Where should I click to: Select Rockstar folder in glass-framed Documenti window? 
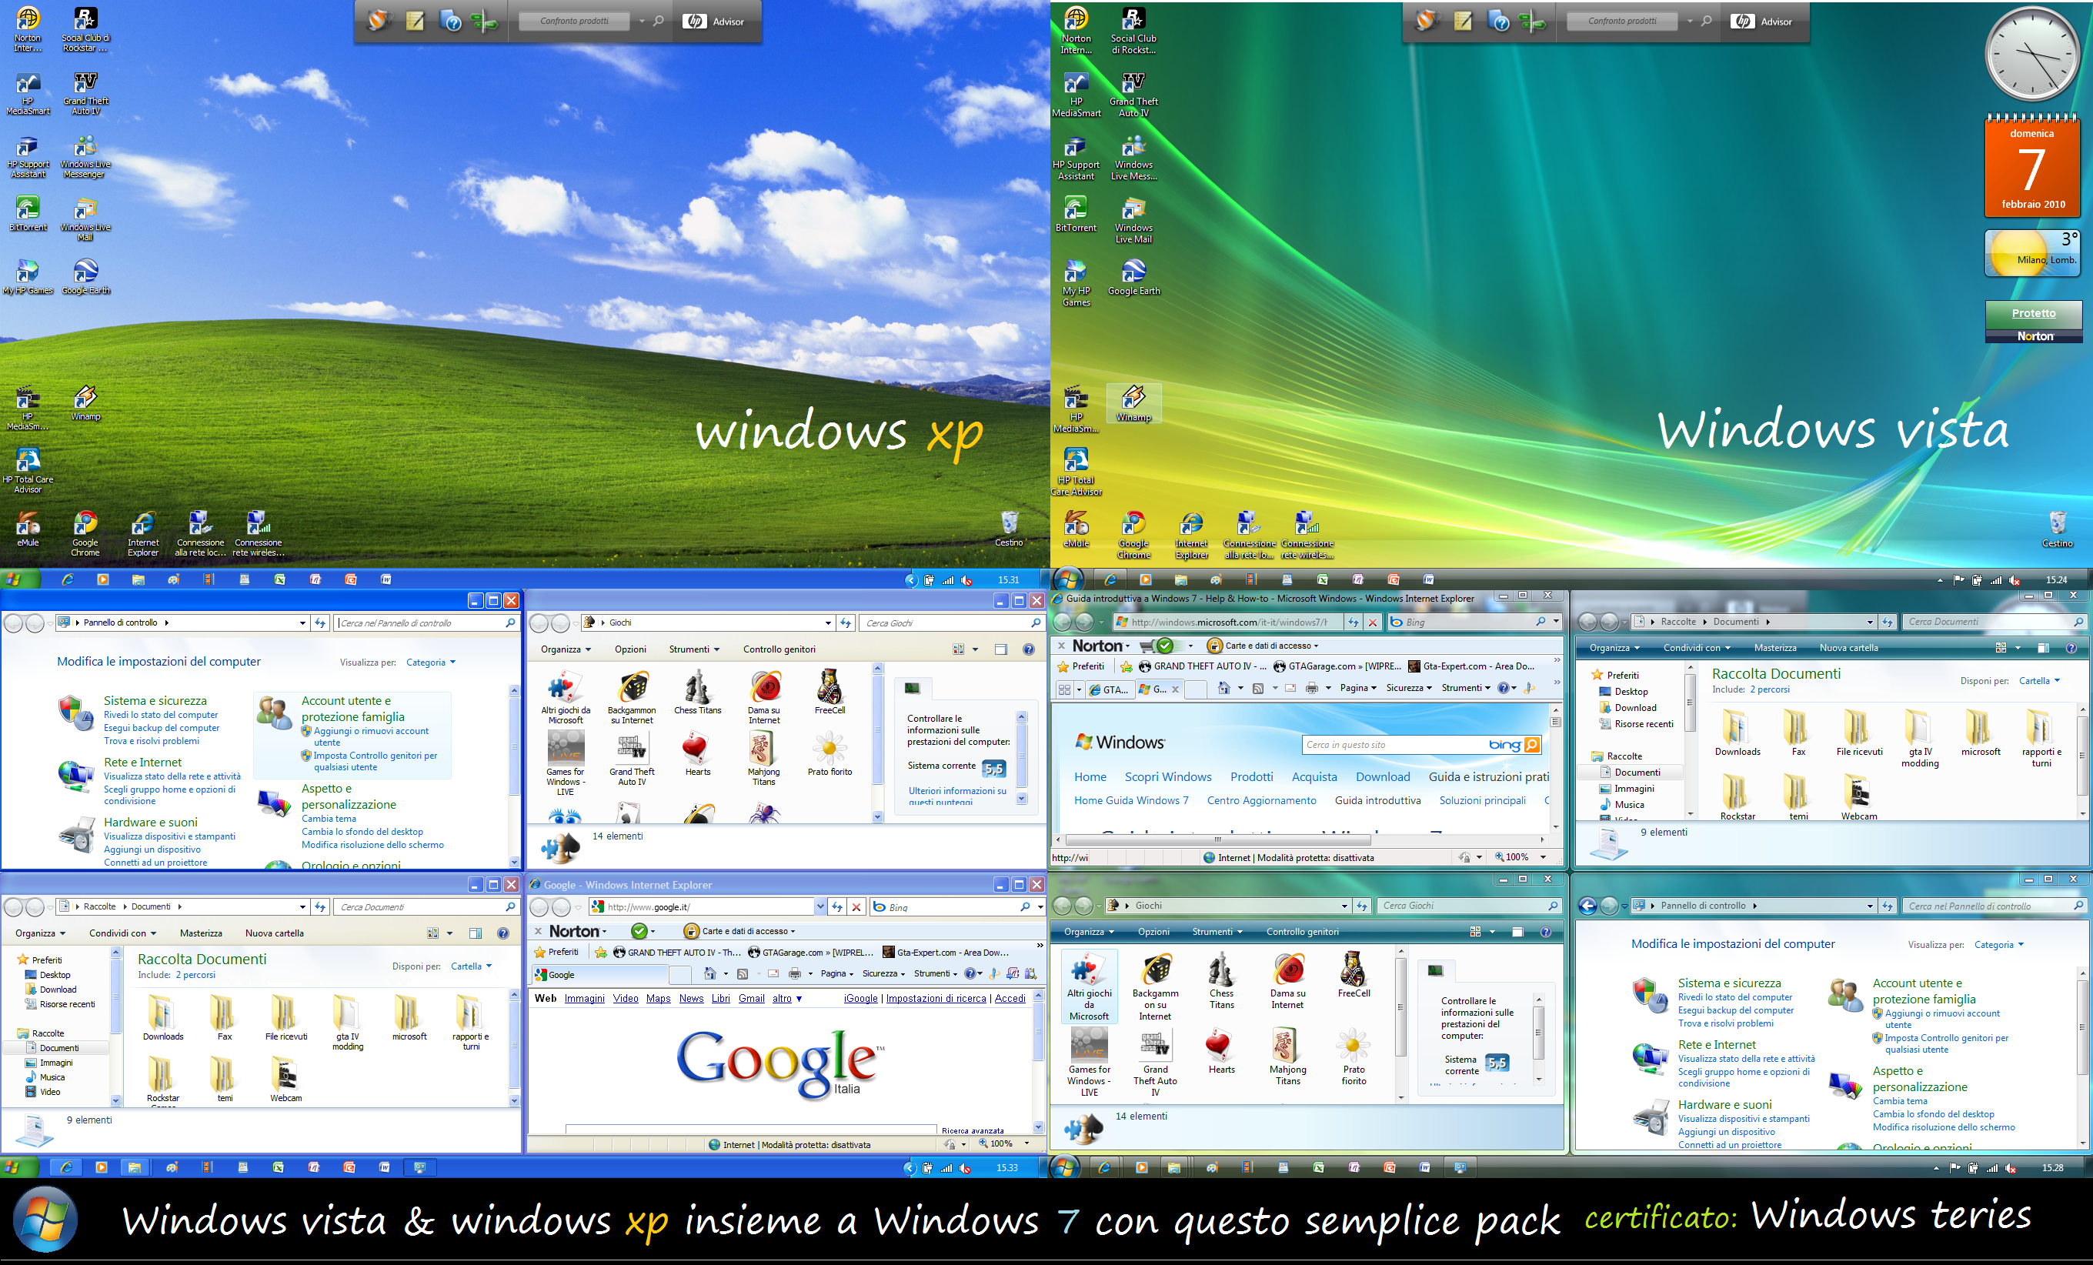[1737, 797]
